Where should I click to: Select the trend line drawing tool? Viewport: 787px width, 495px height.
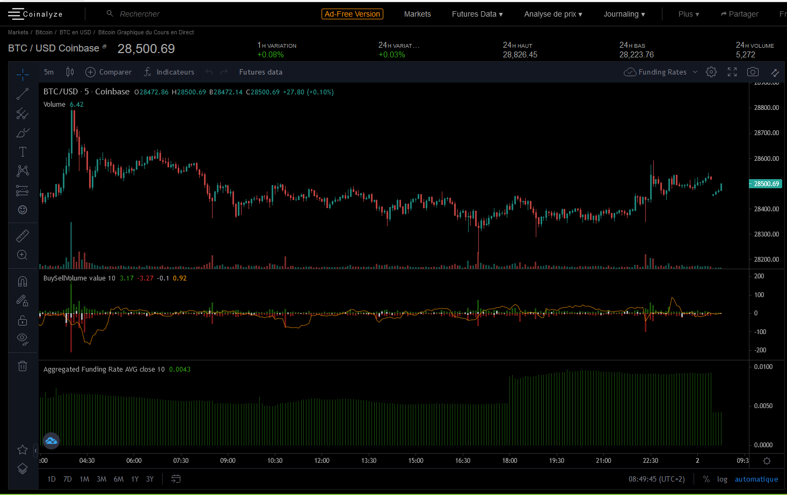pyautogui.click(x=23, y=94)
